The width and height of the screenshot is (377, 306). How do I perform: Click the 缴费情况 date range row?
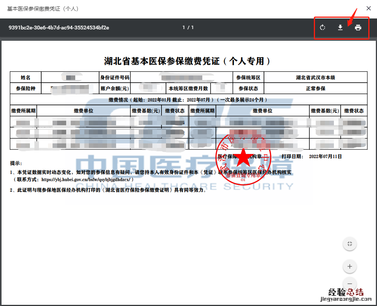(188, 100)
